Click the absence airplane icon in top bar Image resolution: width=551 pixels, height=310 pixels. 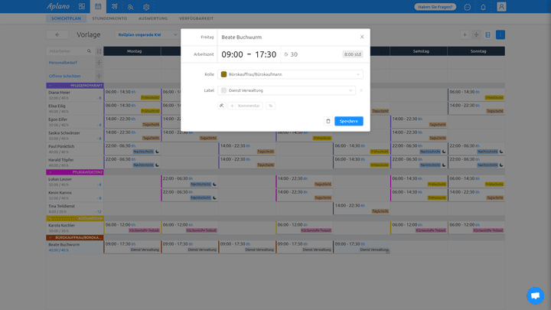pos(114,7)
